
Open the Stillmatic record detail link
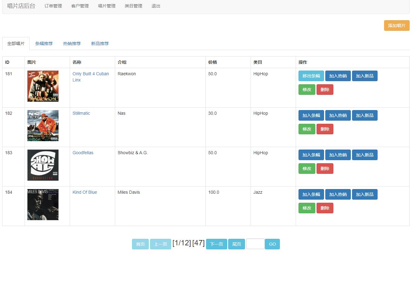(x=81, y=113)
